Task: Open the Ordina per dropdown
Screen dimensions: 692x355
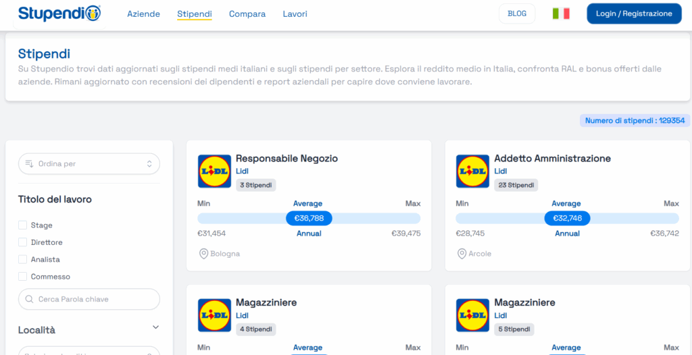Action: click(x=89, y=163)
